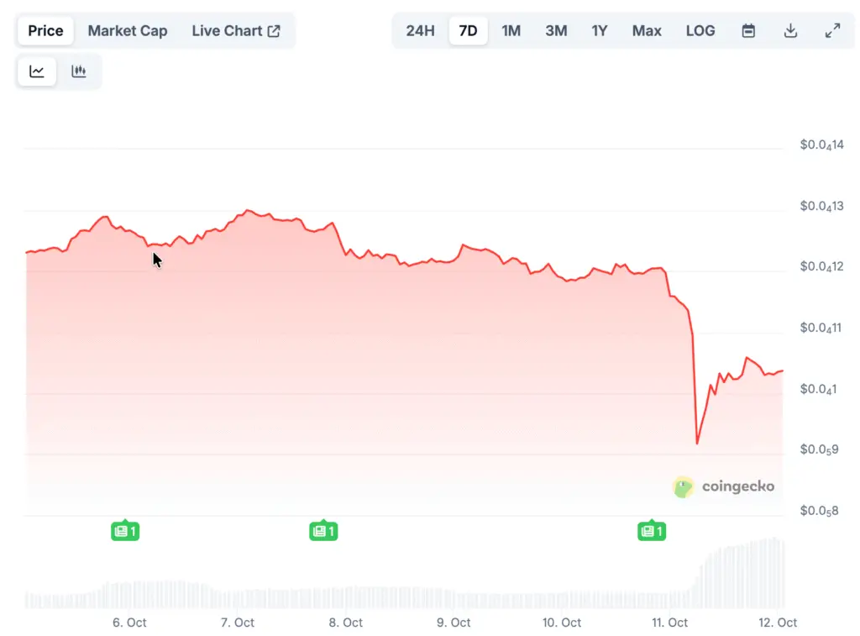Select the 24H time range

(x=420, y=31)
